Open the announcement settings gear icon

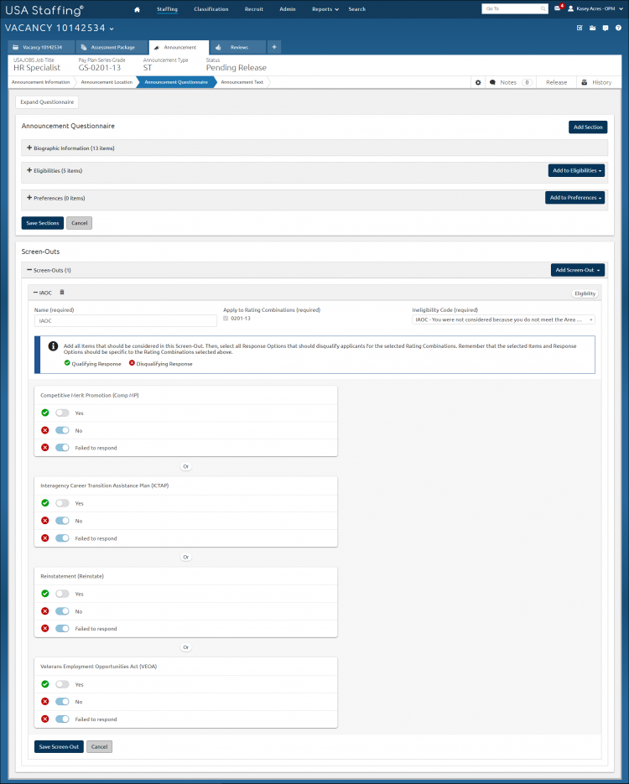coord(478,82)
